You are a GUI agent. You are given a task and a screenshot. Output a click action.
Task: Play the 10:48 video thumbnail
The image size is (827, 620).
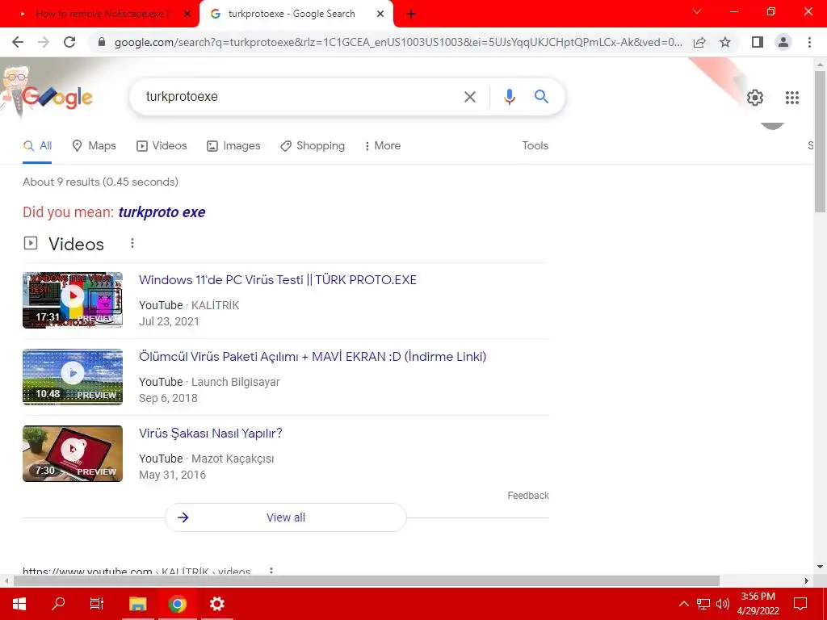(x=73, y=377)
